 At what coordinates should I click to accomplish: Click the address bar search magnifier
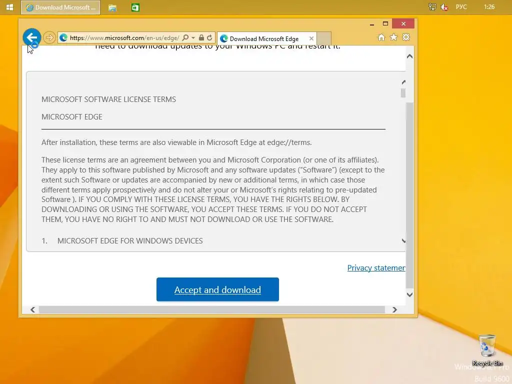pos(185,38)
